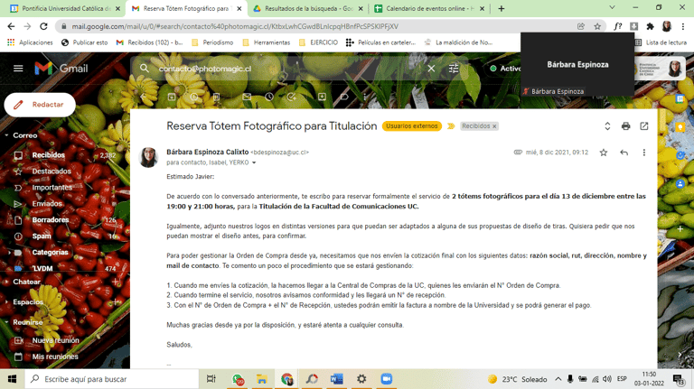Click the Redactar compose button

[40, 105]
